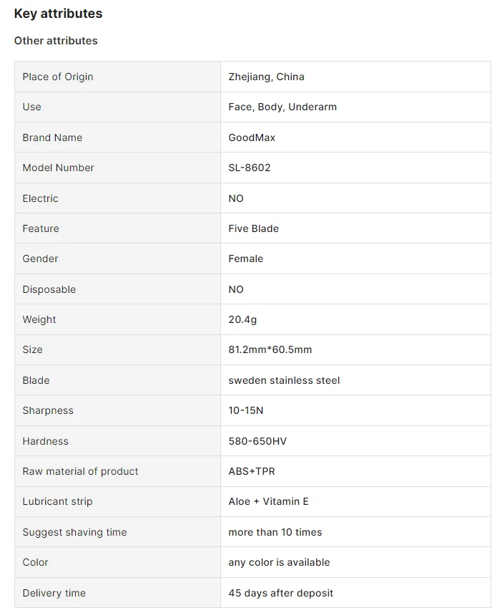Select the Five Blade feature value
502x608 pixels.
(x=254, y=228)
